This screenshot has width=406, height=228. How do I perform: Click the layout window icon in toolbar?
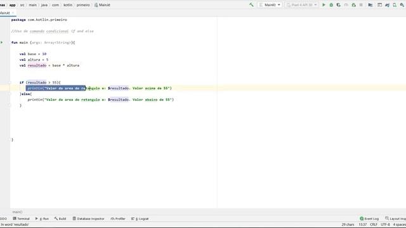point(379,5)
